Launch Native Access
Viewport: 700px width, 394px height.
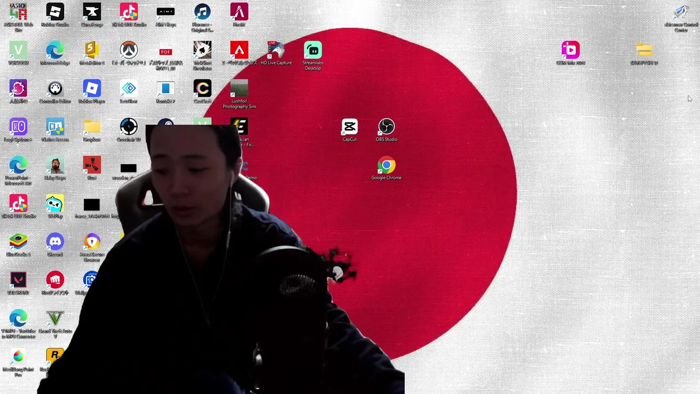click(55, 127)
